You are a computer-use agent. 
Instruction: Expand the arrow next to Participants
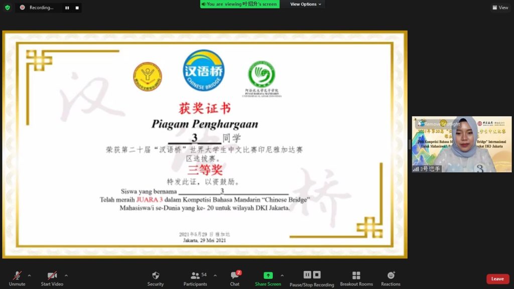click(215, 275)
